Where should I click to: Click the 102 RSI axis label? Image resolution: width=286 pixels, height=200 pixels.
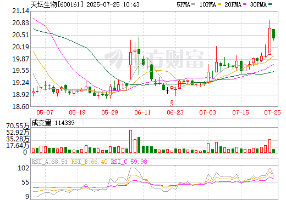(24, 168)
